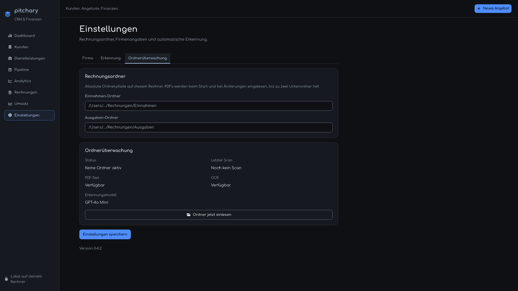518x291 pixels.
Task: Show the Rechnungen list
Action: tap(29, 92)
